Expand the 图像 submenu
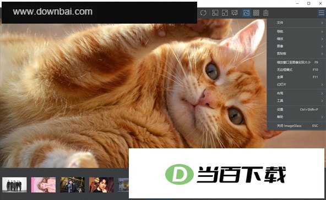The image size is (326, 200). click(296, 46)
